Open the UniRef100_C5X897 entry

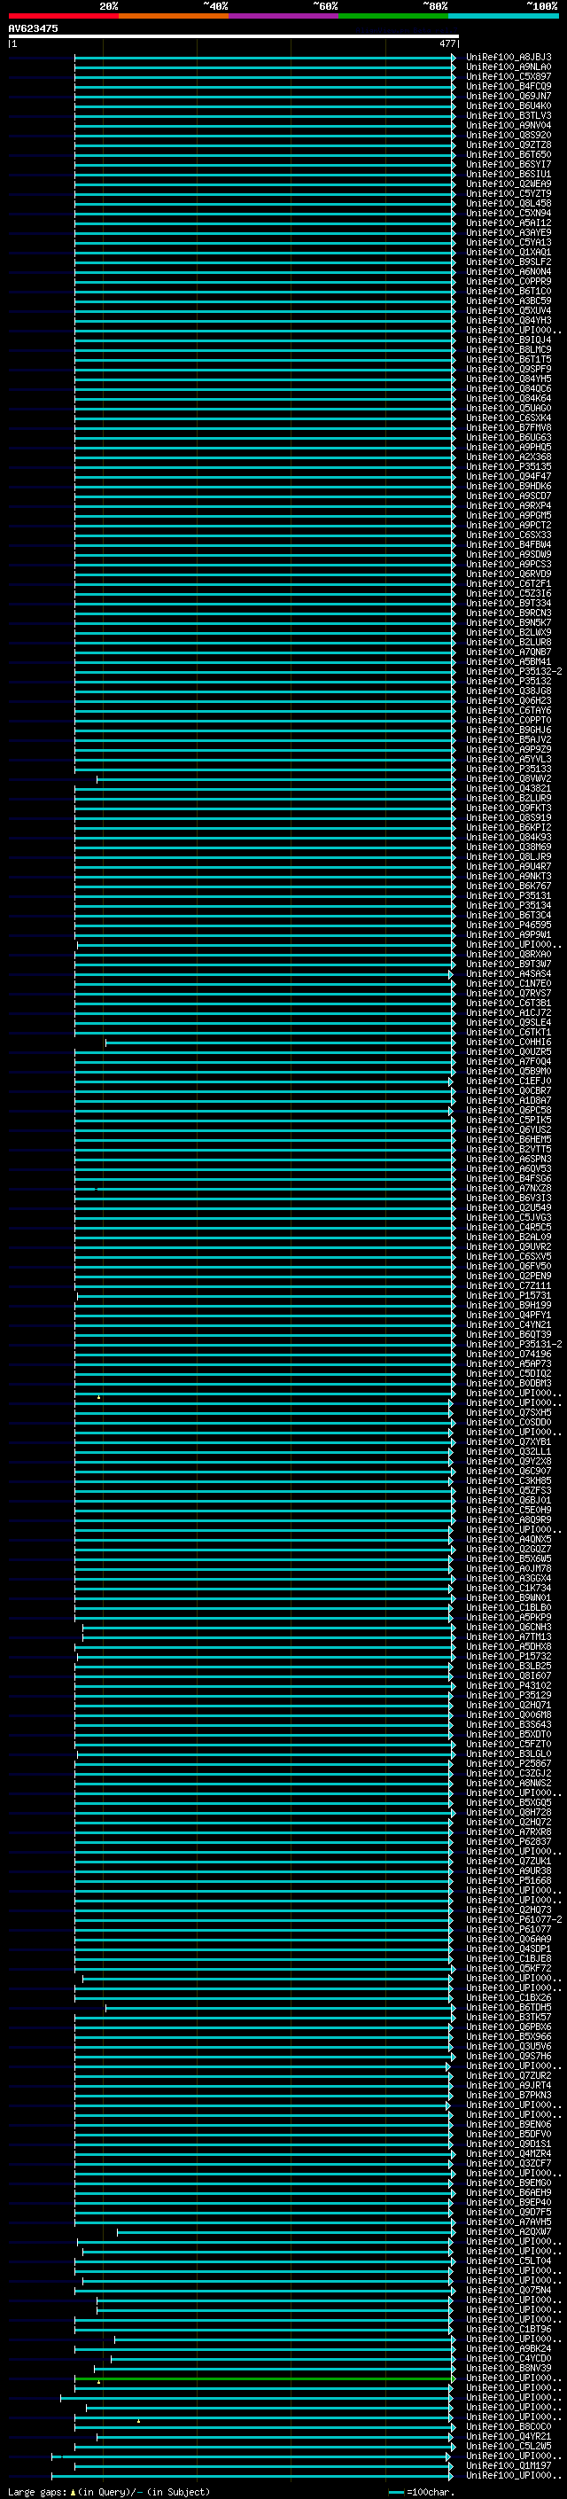(x=509, y=76)
